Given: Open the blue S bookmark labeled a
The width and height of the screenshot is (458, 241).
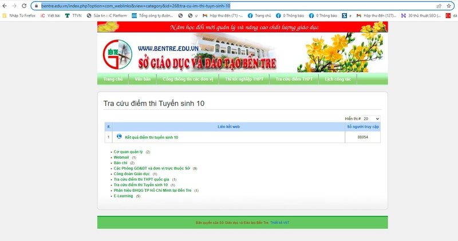Looking at the screenshot, I should 347,15.
